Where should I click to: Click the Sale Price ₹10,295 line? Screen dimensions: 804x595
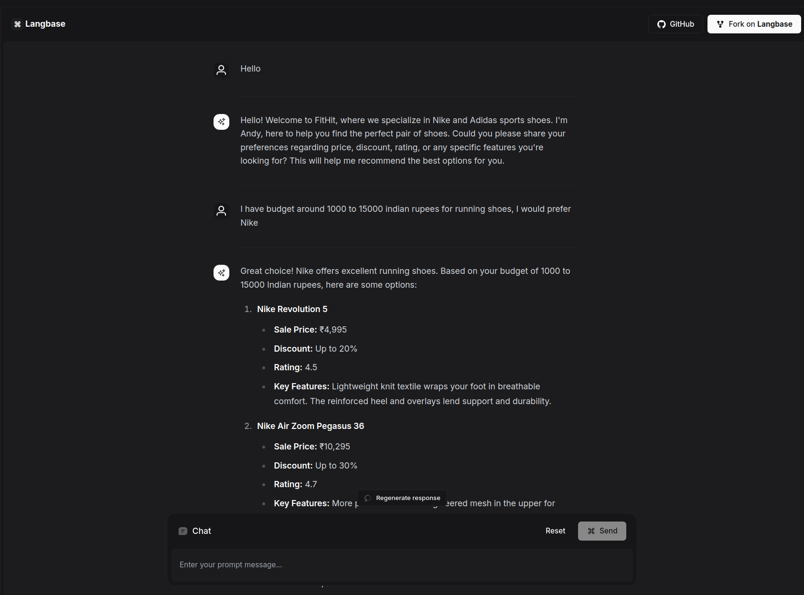pos(312,447)
